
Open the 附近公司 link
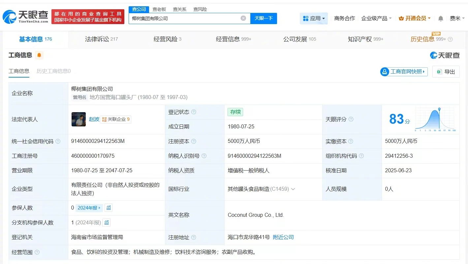[283, 237]
